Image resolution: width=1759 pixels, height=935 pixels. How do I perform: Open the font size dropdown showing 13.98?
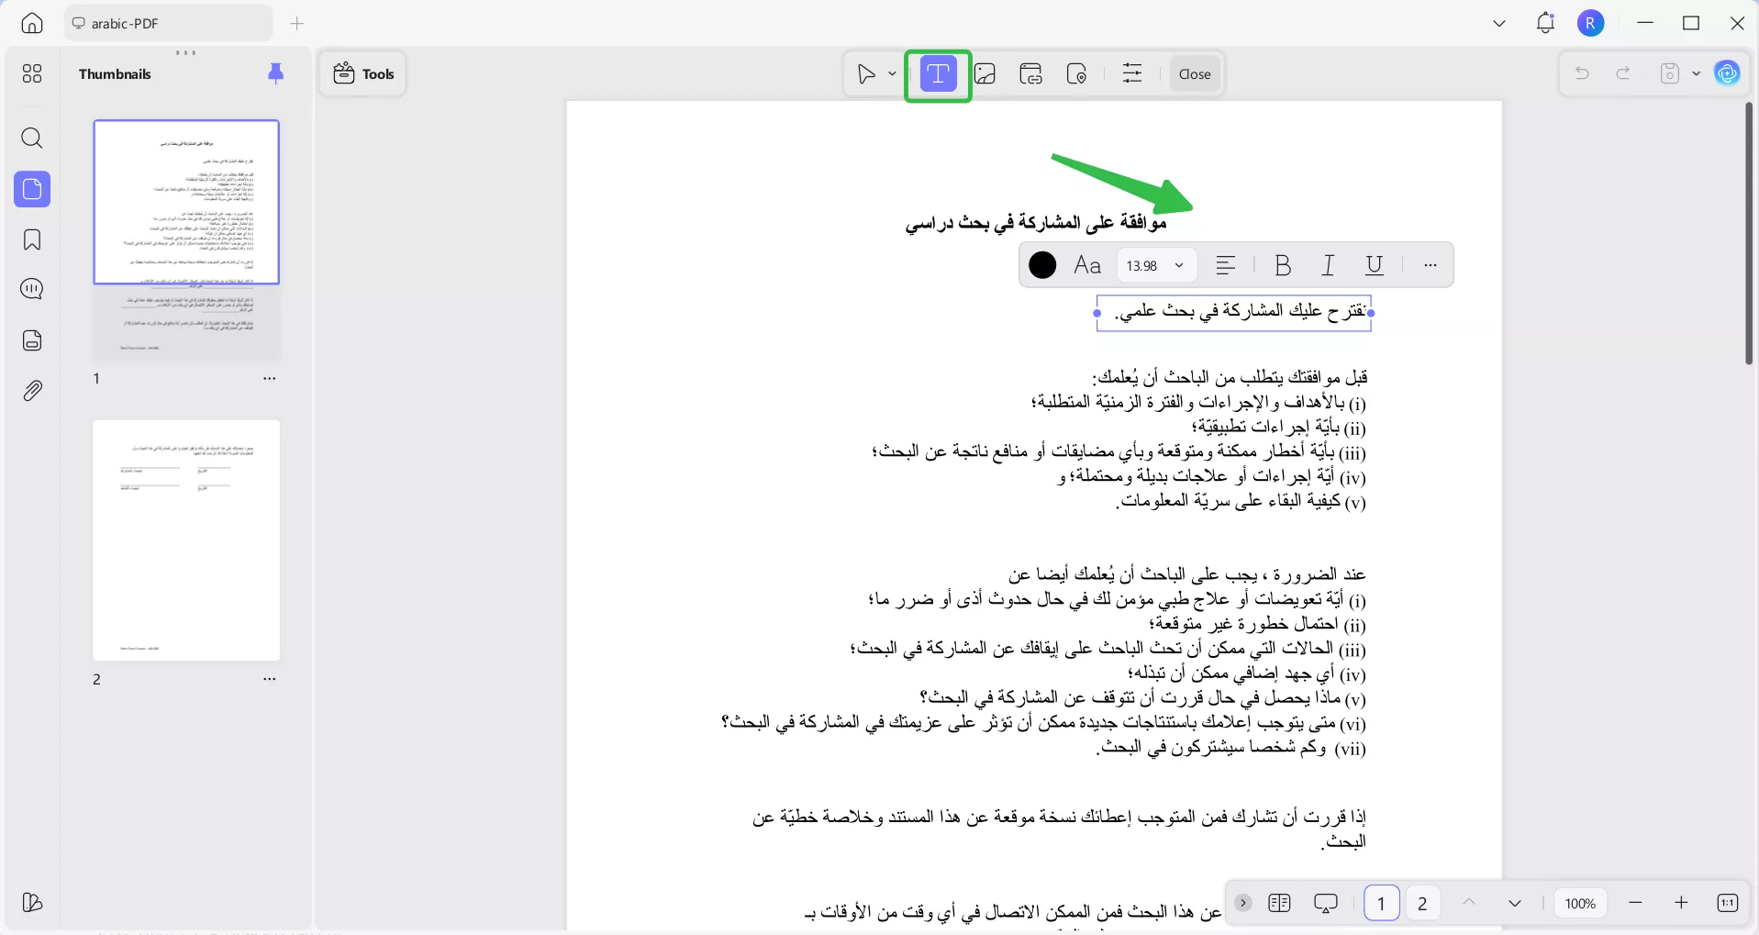[x=1153, y=265]
